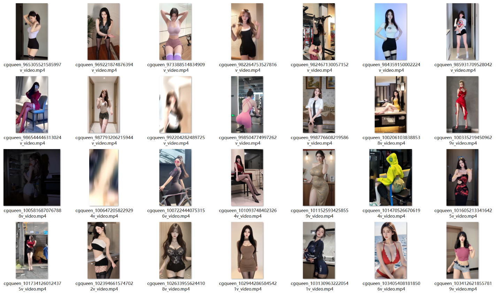499x294 pixels.
Task: Click the file name cgqueen_1010937484023264v_video.mp4
Action: (x=248, y=213)
